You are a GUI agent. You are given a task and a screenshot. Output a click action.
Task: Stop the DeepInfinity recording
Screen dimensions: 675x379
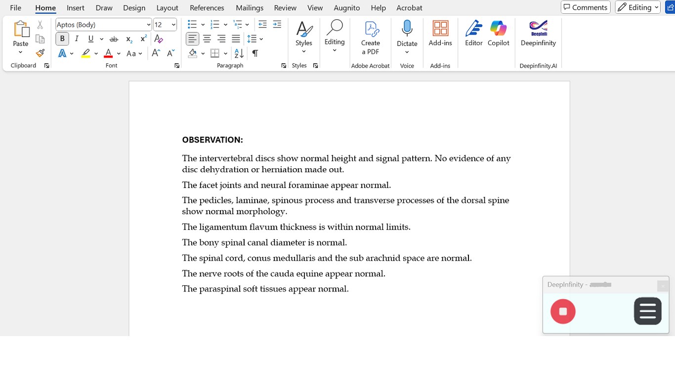tap(563, 311)
